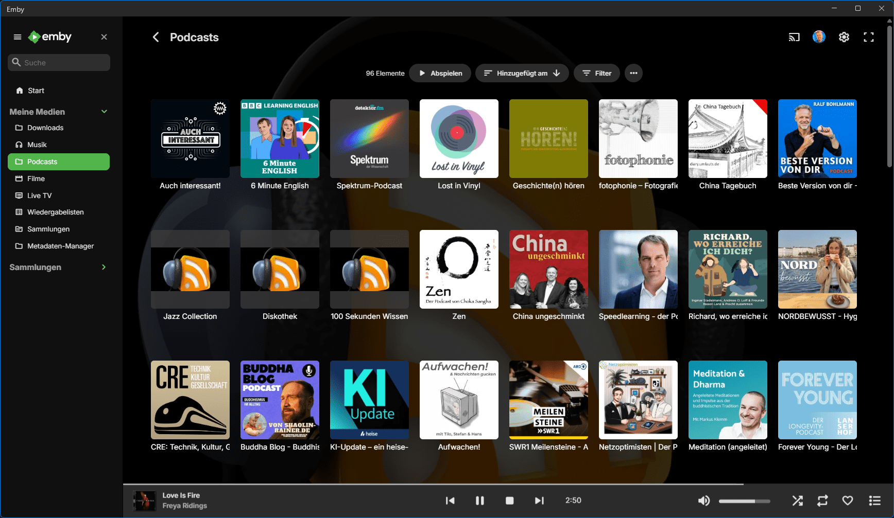This screenshot has width=894, height=518.
Task: Open the settings gear icon
Action: (844, 37)
